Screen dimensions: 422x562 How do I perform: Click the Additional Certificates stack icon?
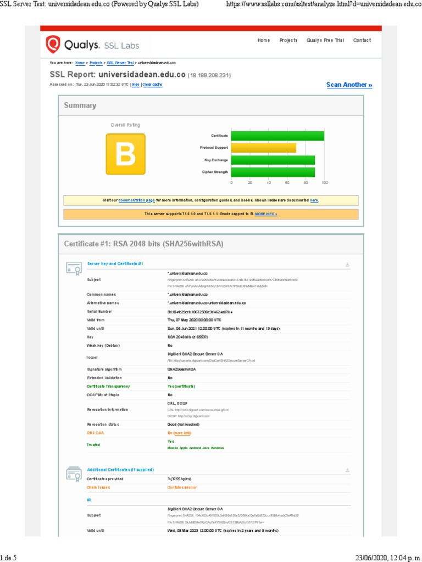[x=74, y=474]
